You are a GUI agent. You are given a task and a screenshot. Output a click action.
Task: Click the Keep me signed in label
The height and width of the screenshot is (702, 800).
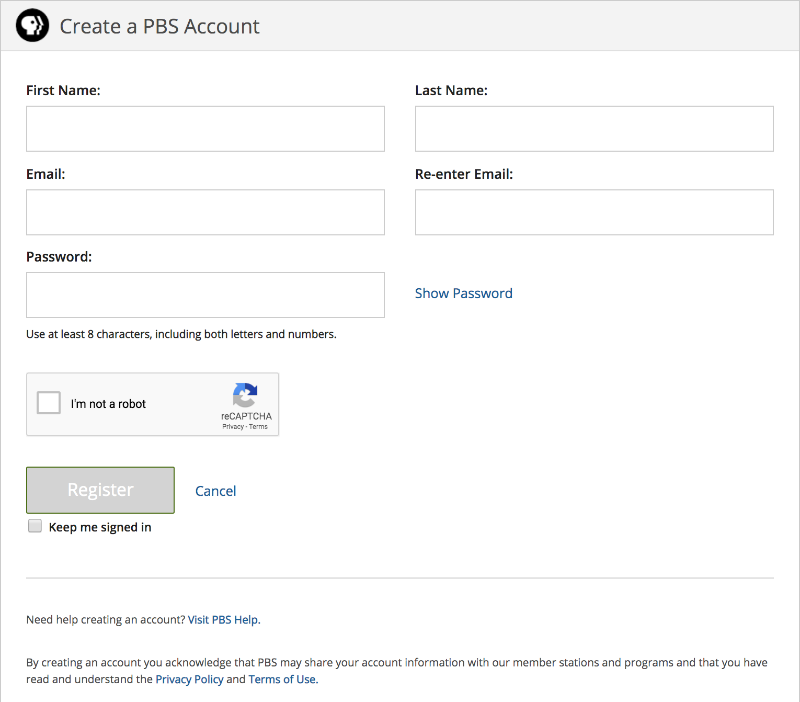(99, 527)
